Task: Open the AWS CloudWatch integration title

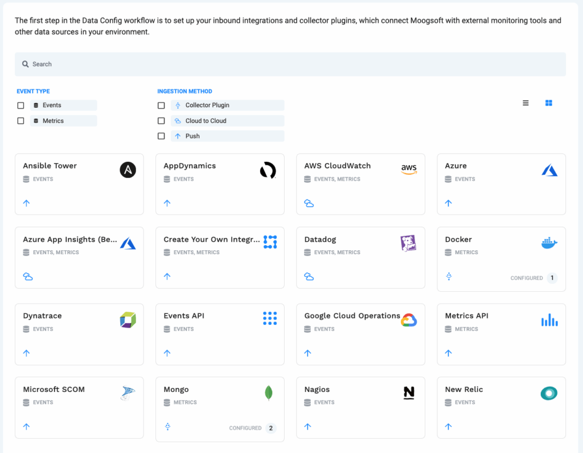Action: point(337,166)
